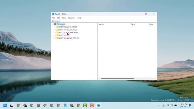Viewport: 194px width, 109px height.
Task: Open the Favorites menu
Action: tap(72, 18)
